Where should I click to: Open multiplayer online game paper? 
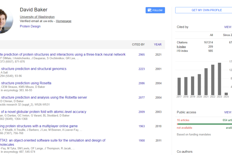(39, 126)
